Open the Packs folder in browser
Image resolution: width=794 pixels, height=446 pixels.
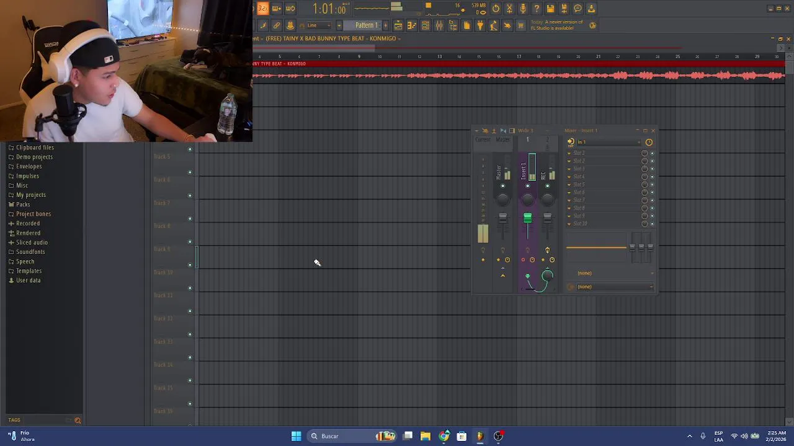pyautogui.click(x=23, y=204)
